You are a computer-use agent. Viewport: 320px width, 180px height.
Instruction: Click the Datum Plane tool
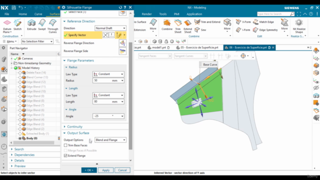tap(7, 26)
